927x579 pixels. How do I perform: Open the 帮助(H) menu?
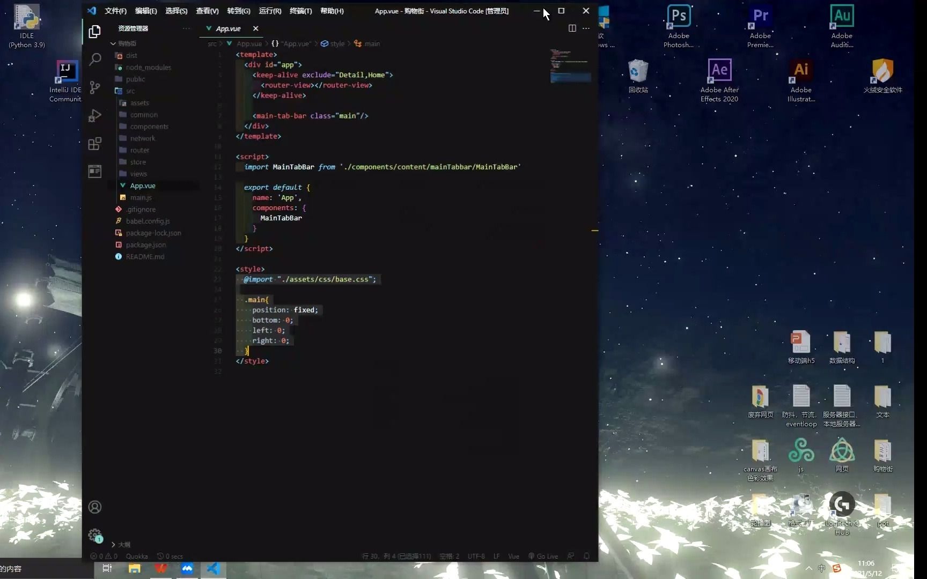click(x=332, y=11)
